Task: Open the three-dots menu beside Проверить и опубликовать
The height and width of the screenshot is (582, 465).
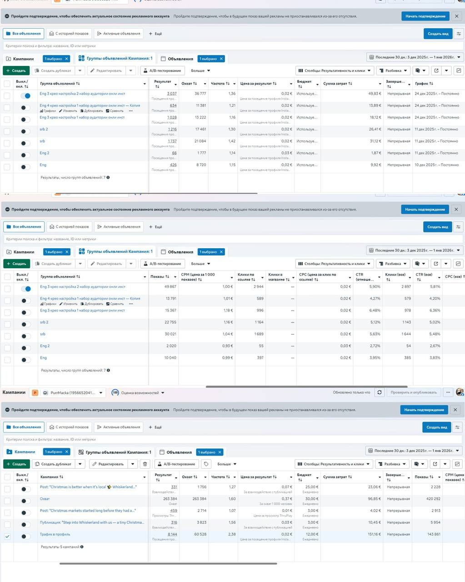Action: click(x=448, y=392)
